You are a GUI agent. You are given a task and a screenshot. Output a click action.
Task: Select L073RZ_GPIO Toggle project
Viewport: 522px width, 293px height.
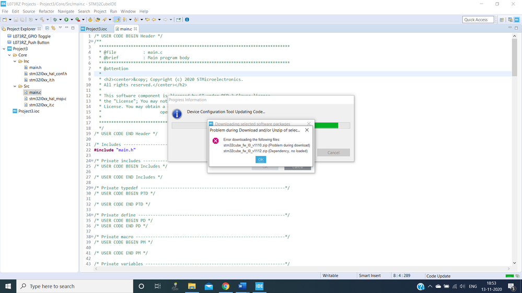tap(32, 36)
